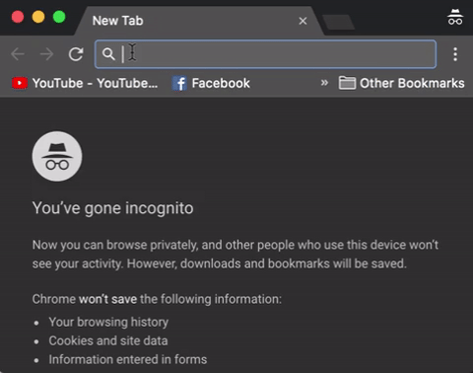Click the red YouTube favicon
The image size is (473, 373).
coord(20,83)
